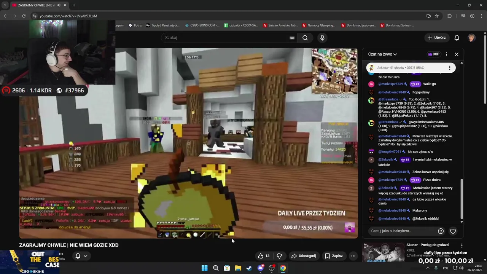Open ciubaldi x CSGO-Ski bookmark
Screen dimensions: 487x274
click(x=241, y=25)
